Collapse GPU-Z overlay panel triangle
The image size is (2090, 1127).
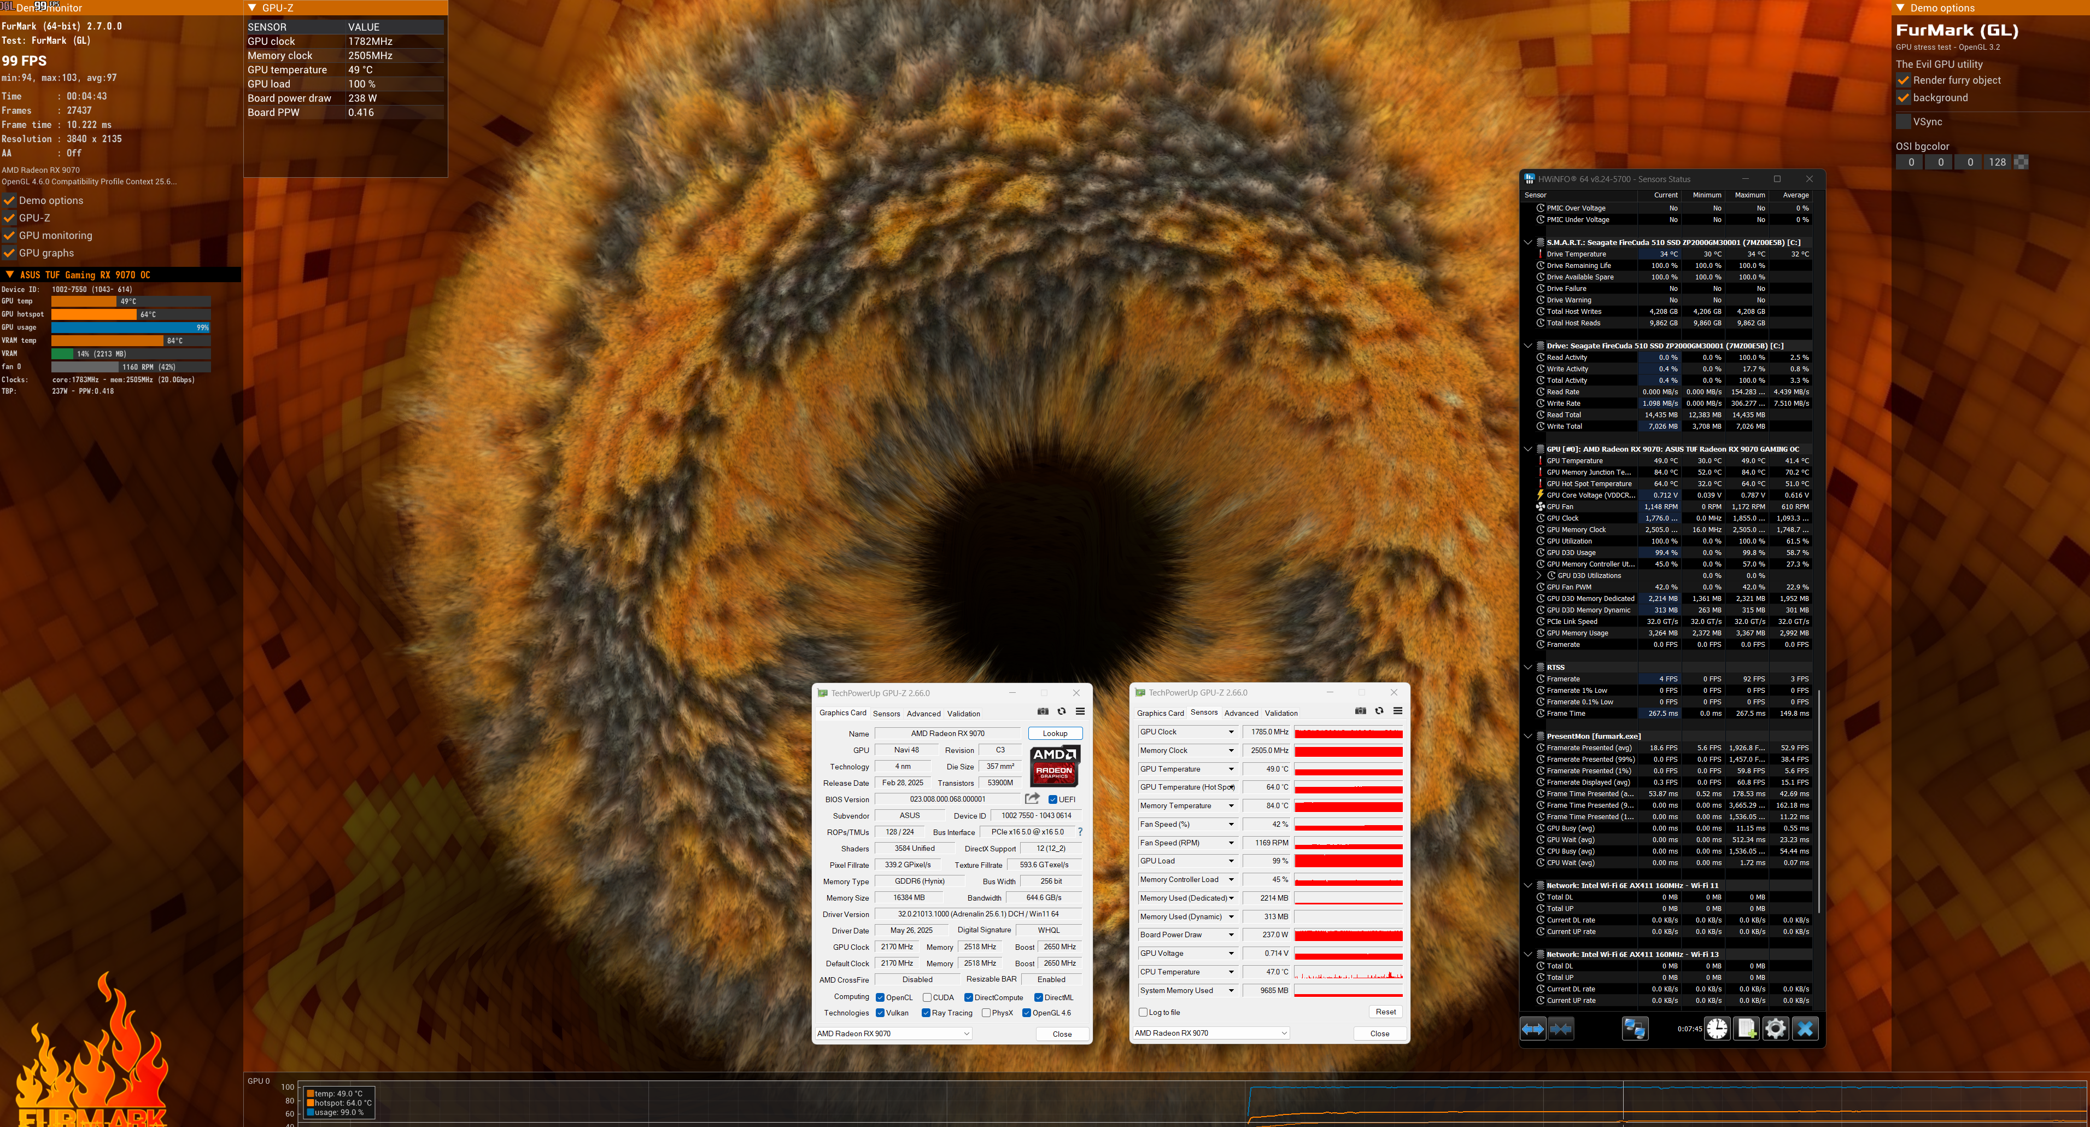(253, 7)
